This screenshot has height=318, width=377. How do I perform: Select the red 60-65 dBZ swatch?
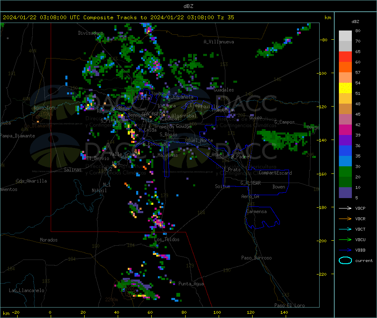pos(345,56)
